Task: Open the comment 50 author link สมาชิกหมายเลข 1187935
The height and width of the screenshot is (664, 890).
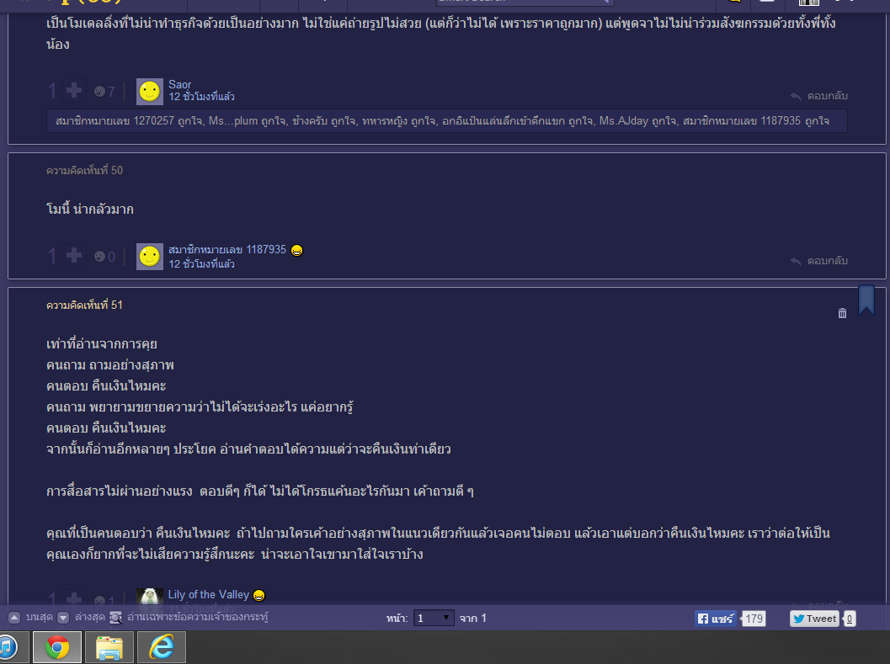Action: click(x=227, y=250)
